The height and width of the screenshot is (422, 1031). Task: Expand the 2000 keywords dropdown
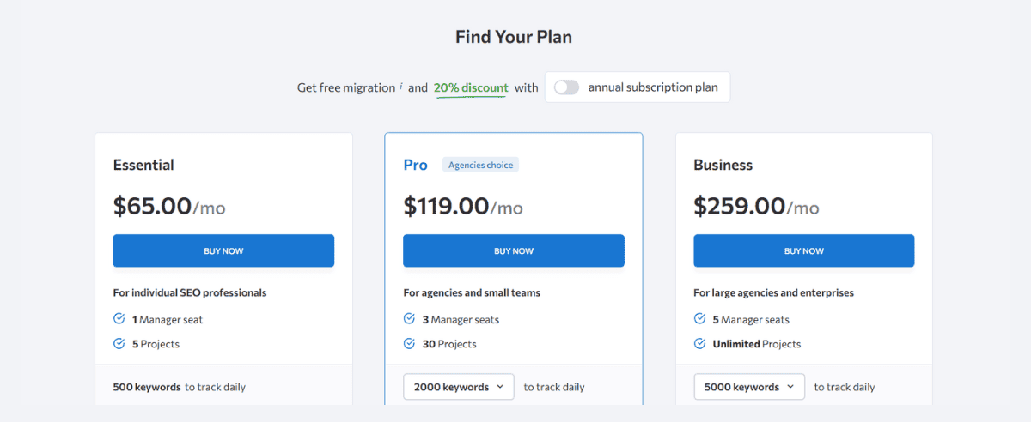(459, 387)
